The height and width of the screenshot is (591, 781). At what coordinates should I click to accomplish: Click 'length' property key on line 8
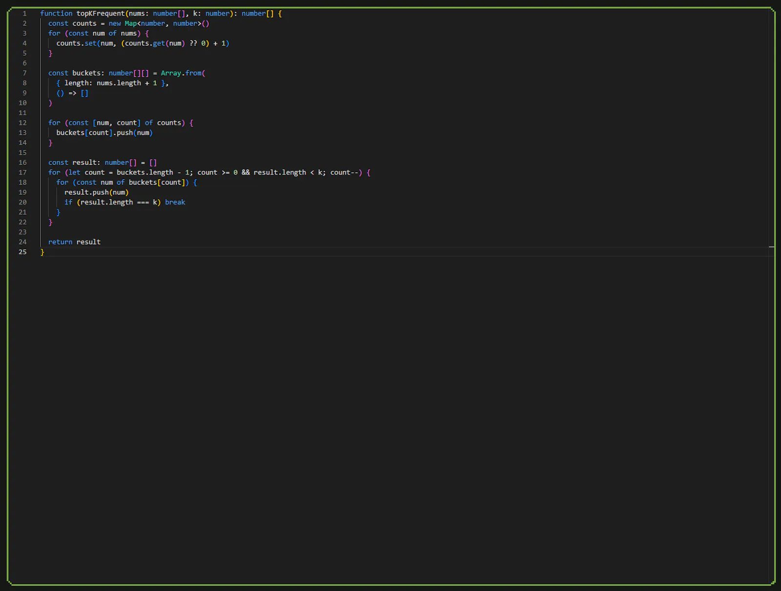77,83
